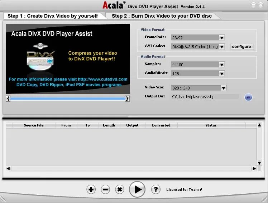Open the Samples dropdown arrow
268x203 pixels.
(222, 65)
